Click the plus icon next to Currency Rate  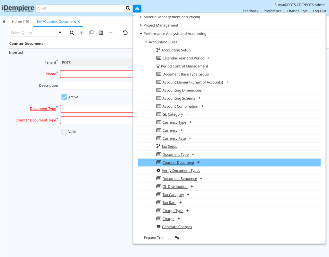pyautogui.click(x=190, y=138)
